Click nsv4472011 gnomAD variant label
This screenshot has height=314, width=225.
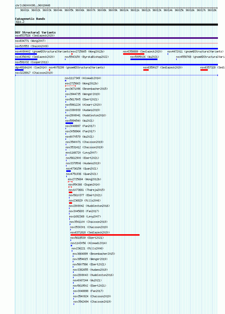point(195,51)
